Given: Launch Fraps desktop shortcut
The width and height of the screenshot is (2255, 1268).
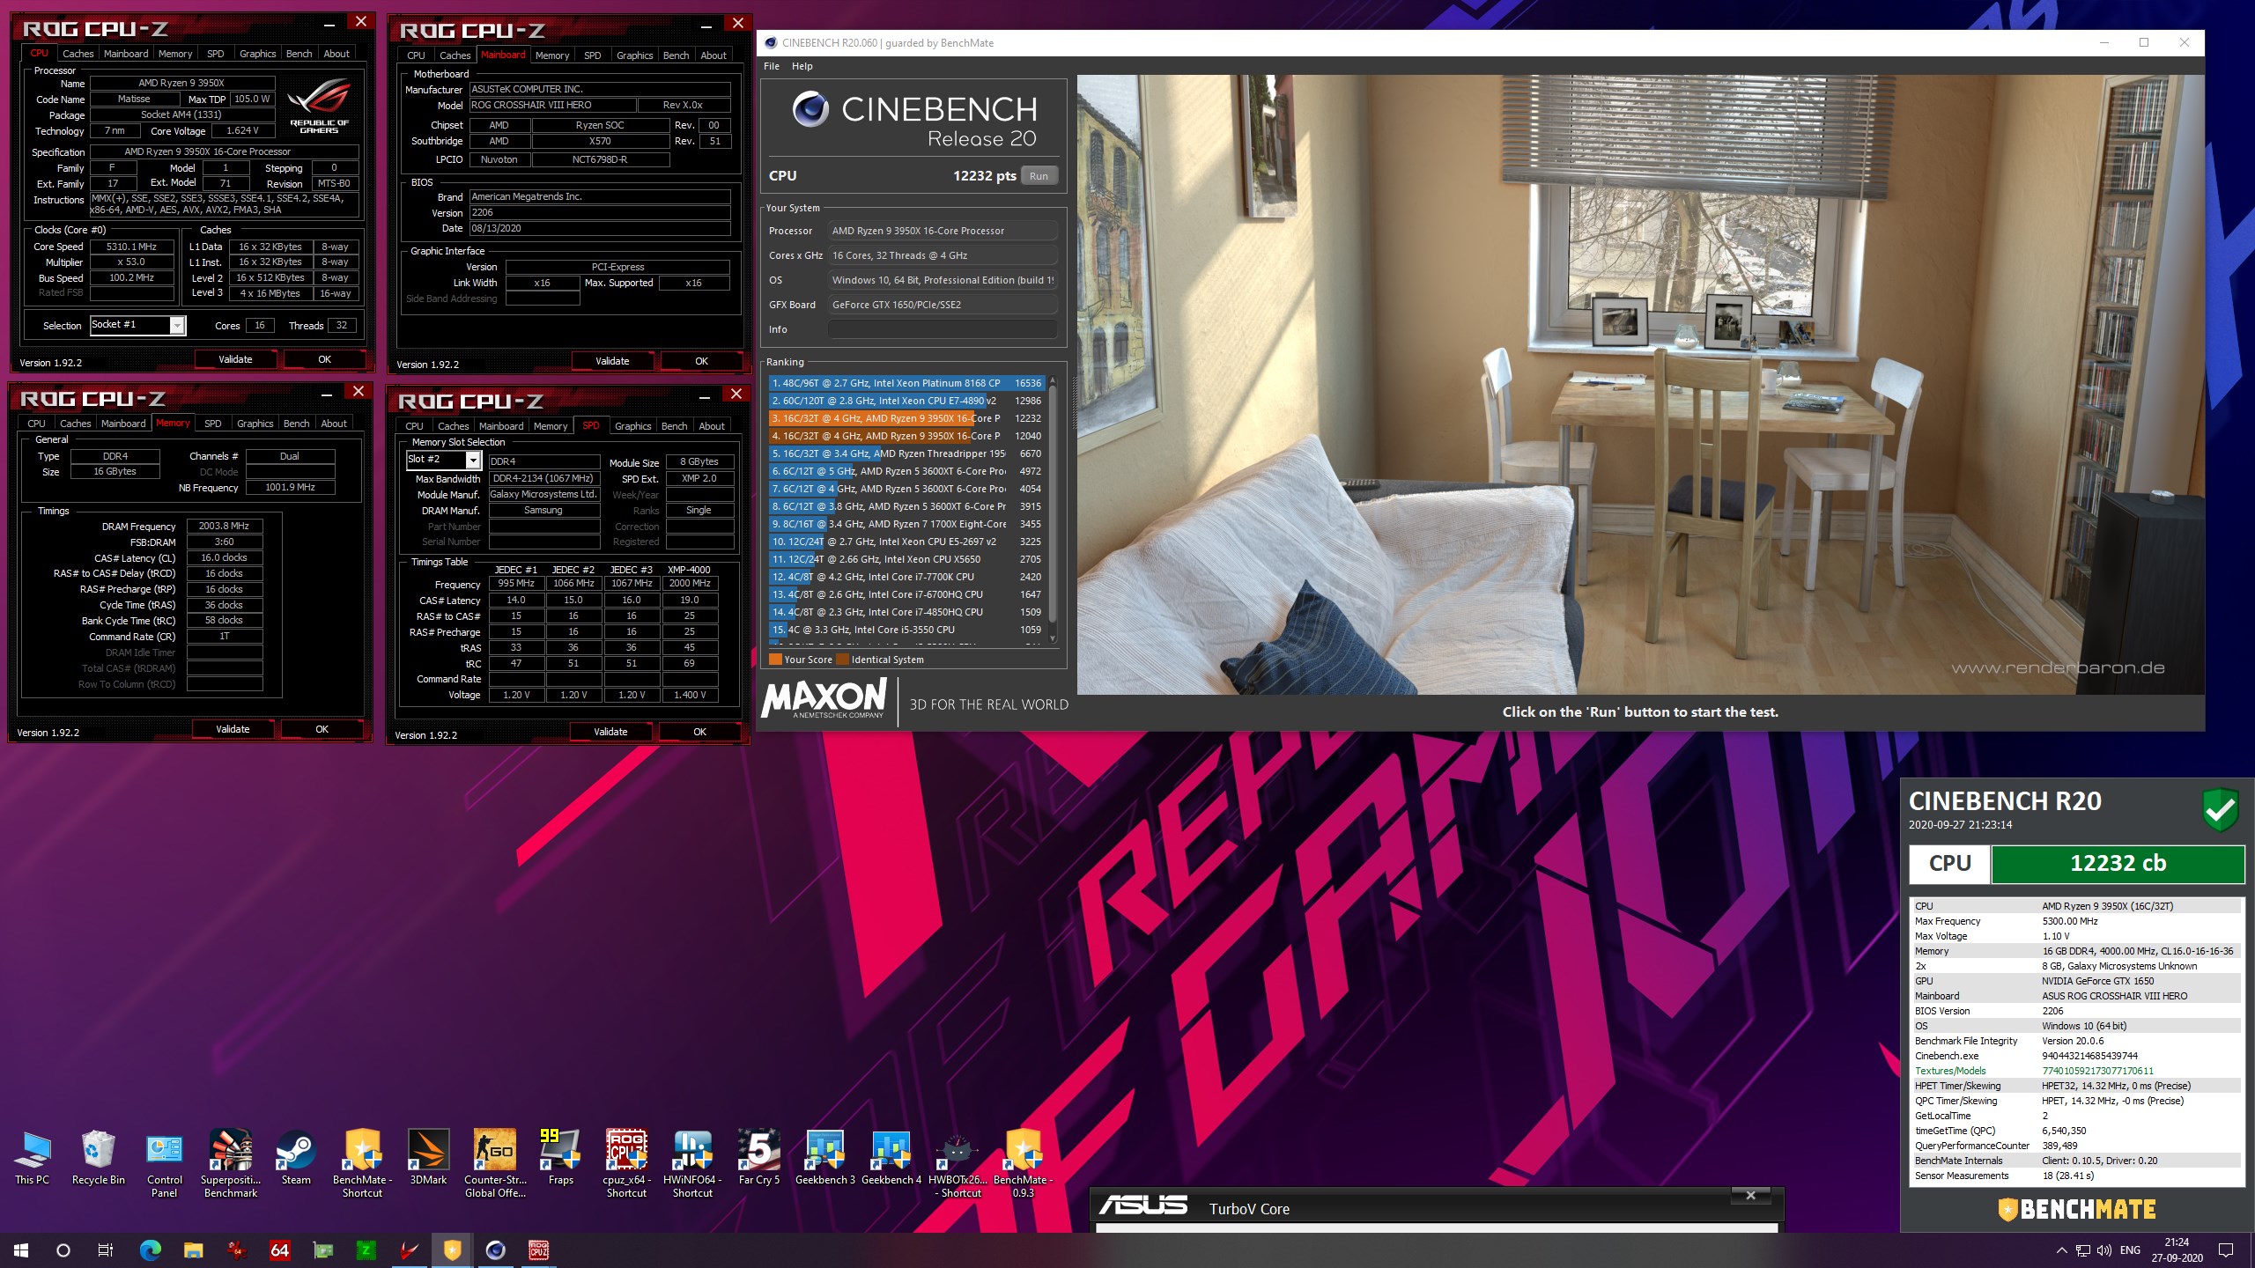Looking at the screenshot, I should pyautogui.click(x=560, y=1158).
